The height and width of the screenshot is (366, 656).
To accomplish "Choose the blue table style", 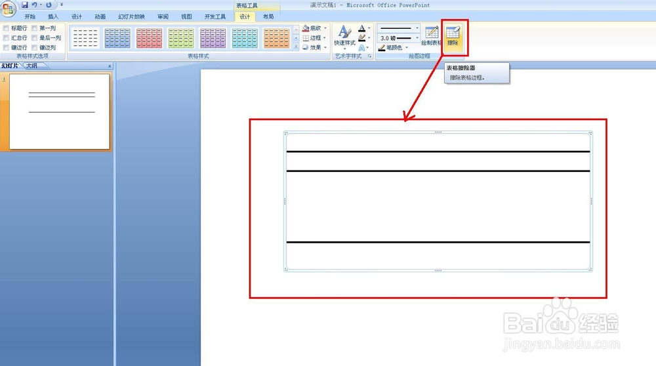I will point(117,38).
